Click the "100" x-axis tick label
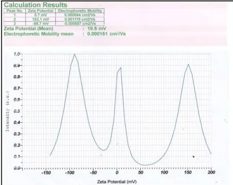Viewport: 233px width, 185px height. click(164, 172)
